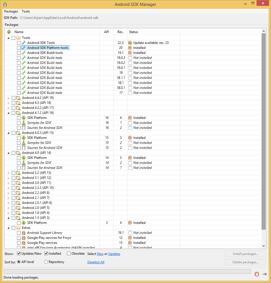Image resolution: width=271 pixels, height=283 pixels.
Task: Uncheck the Updates/New show filter
Action: pyautogui.click(x=19, y=253)
